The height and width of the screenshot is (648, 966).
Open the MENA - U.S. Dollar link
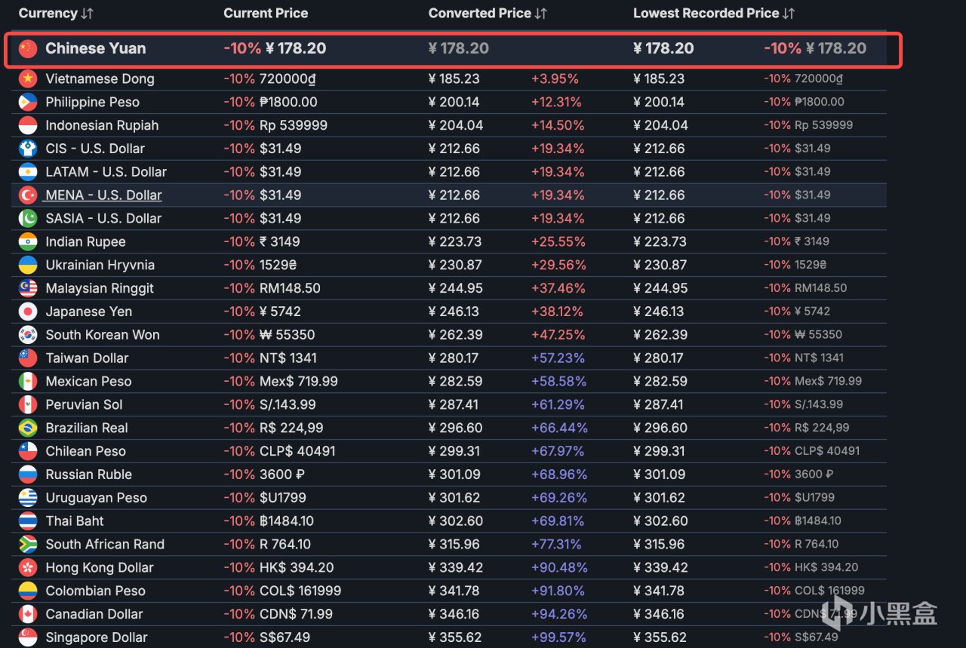pos(103,195)
